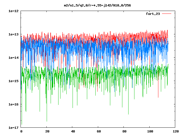This screenshot has width=180, height=135.
Task: Click the x-axis label 120
Action: [176, 131]
